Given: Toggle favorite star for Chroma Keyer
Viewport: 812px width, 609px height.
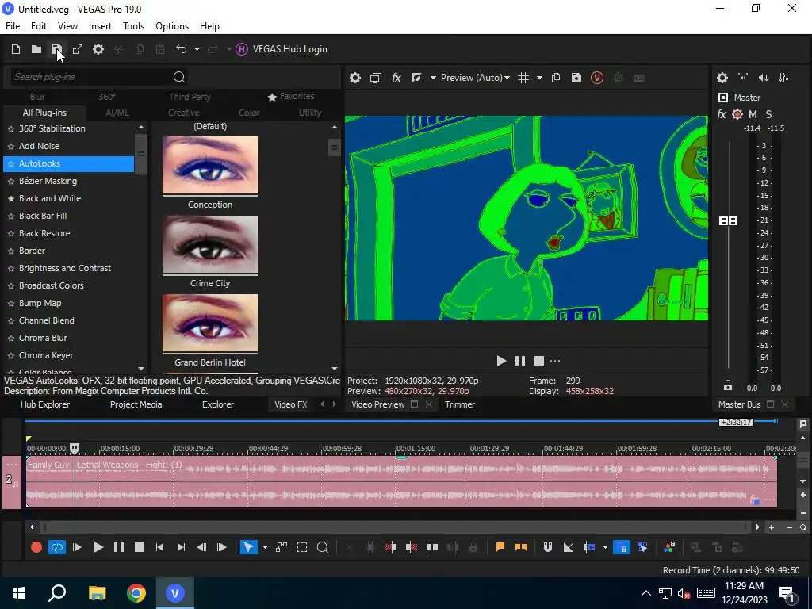Looking at the screenshot, I should click(x=11, y=356).
